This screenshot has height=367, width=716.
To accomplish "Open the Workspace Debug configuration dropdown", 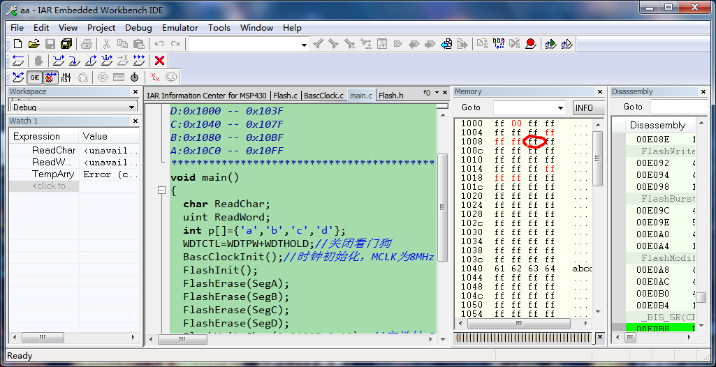I will point(131,107).
